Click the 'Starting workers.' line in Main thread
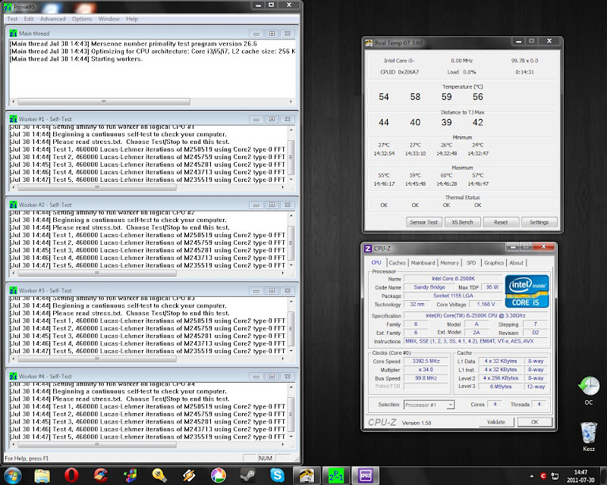Screen dimensions: 607x485 click(x=77, y=59)
